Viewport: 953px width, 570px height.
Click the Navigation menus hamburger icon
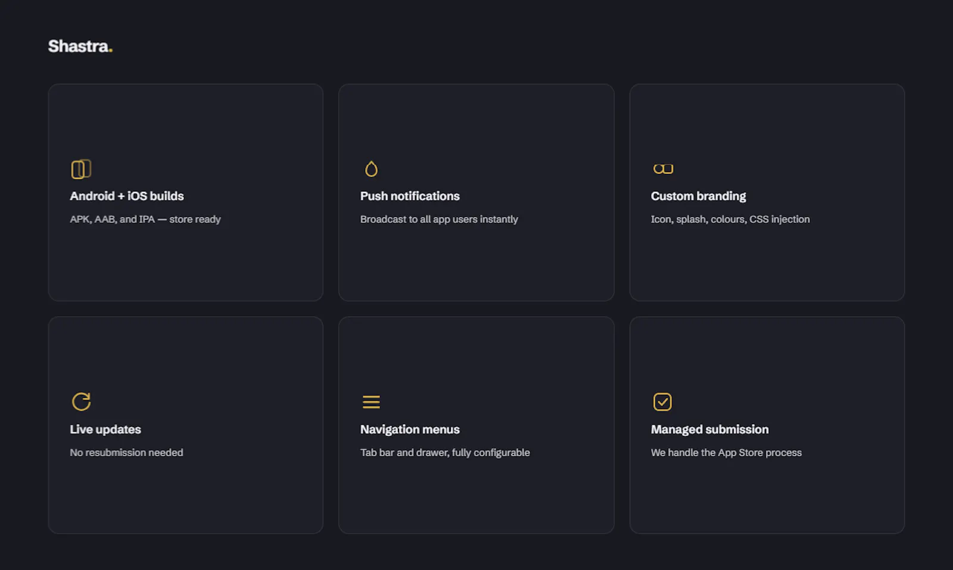pyautogui.click(x=371, y=402)
